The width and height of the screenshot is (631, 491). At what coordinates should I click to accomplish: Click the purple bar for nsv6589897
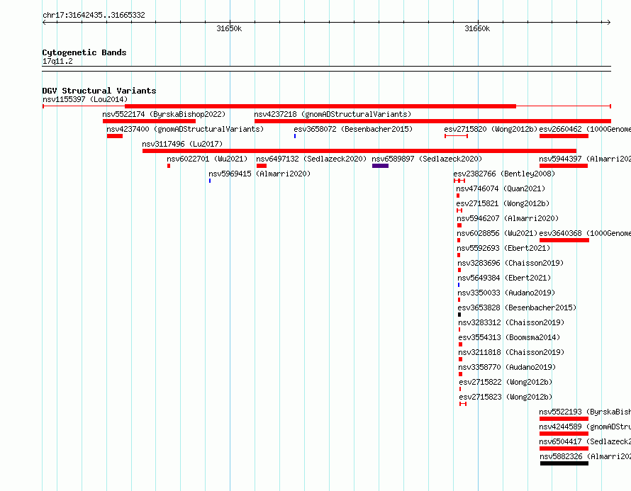[x=380, y=166]
